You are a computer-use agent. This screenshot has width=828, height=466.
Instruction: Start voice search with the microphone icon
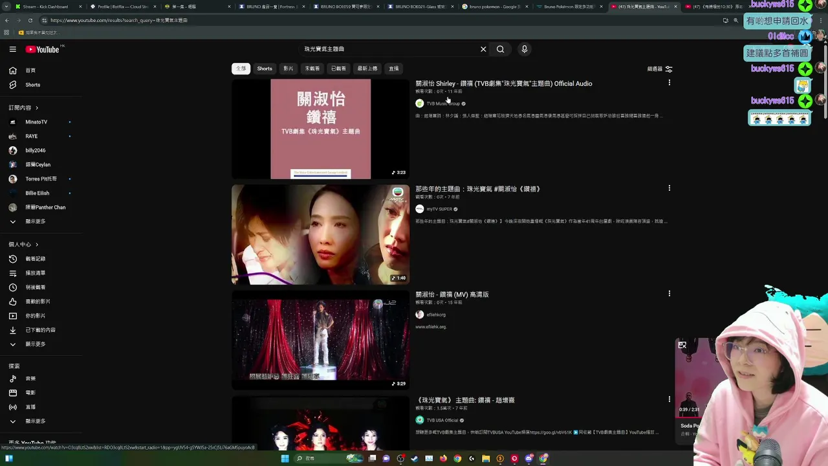[x=525, y=49]
